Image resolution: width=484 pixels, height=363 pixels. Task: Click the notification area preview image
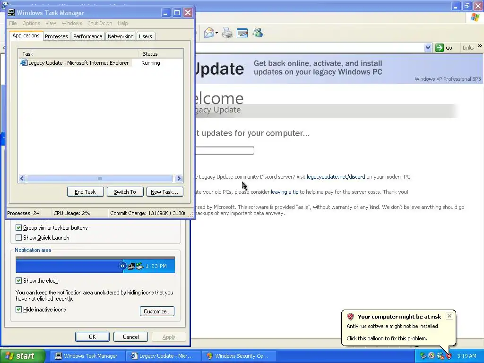[95, 265]
